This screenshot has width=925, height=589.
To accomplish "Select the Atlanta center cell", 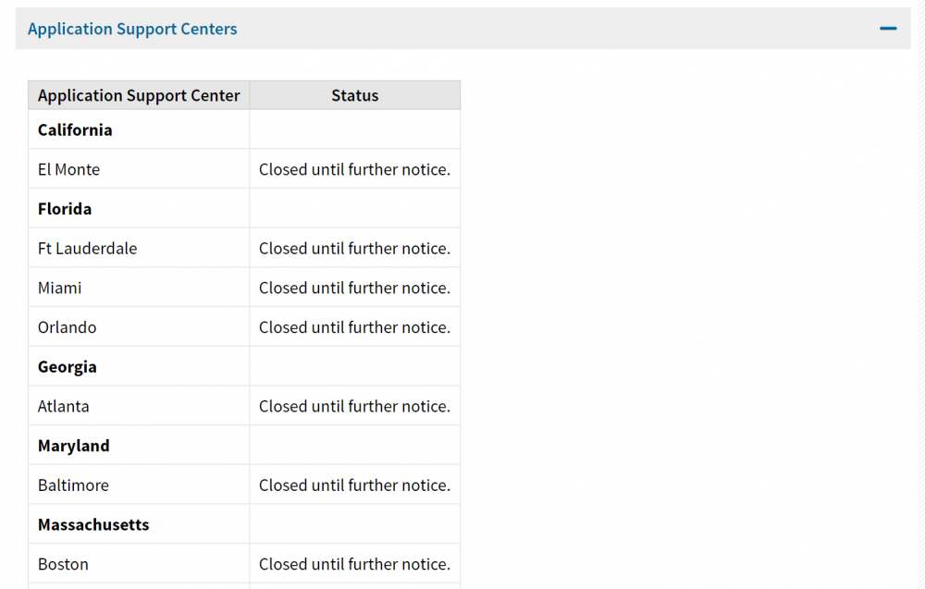I will [x=139, y=406].
